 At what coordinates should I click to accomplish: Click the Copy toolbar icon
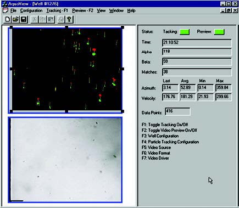(42, 19)
